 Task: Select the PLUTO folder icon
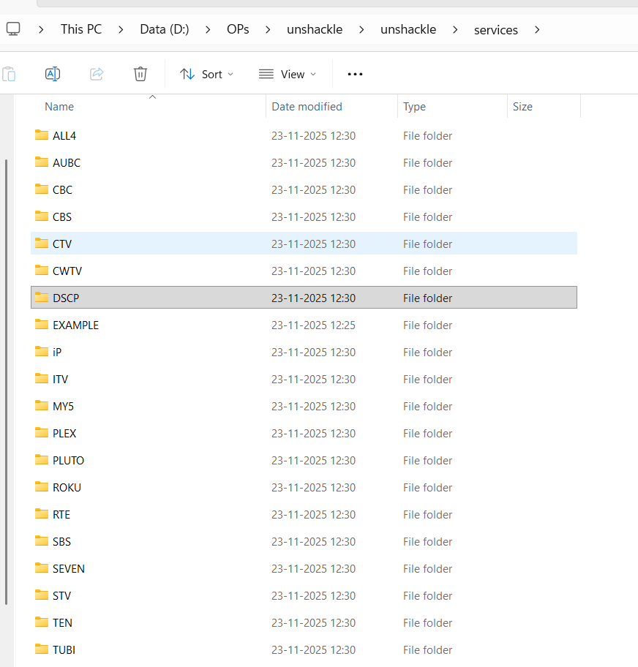tap(42, 460)
